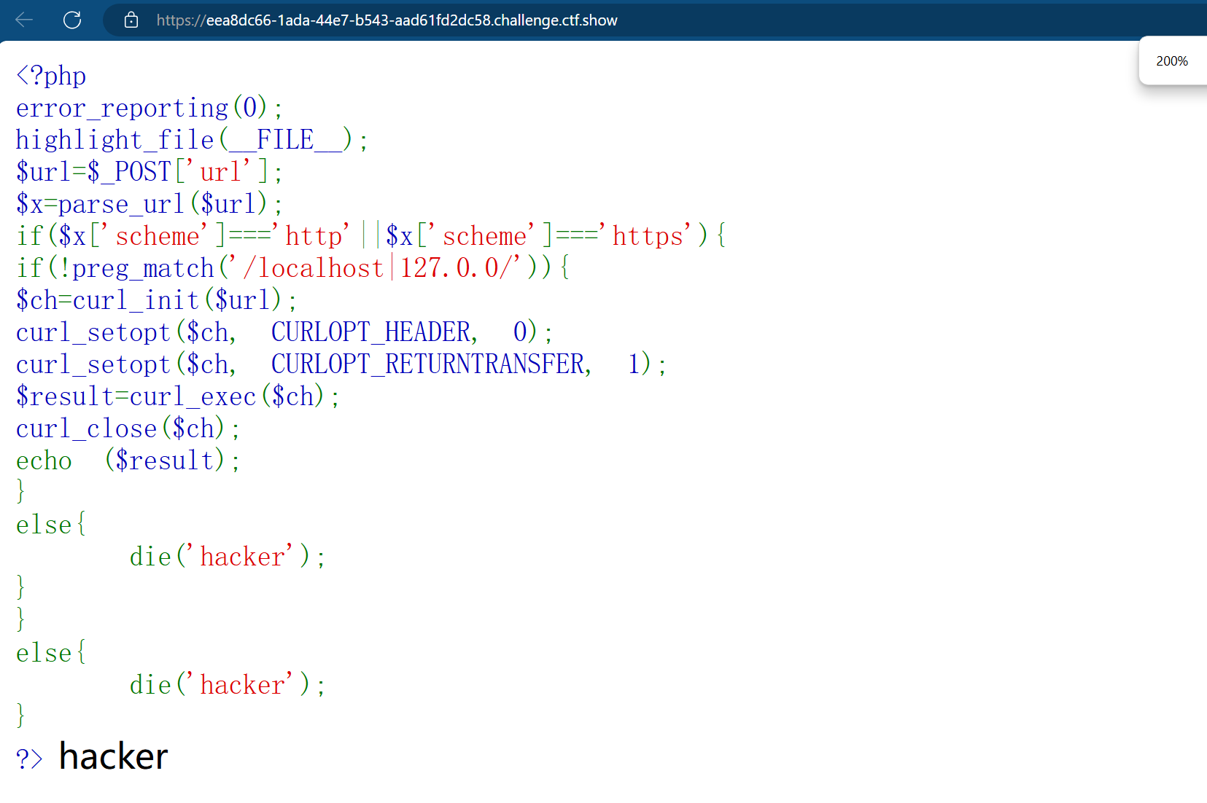Viewport: 1207px width, 803px height.
Task: Click the '$result=curl_exec($ch);' line
Action: 178,396
